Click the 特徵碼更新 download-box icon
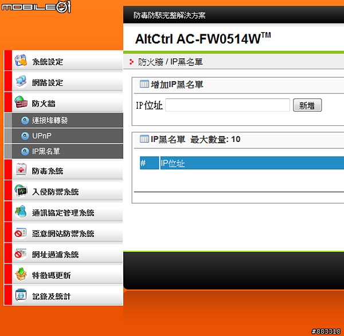344x336 pixels. pyautogui.click(x=21, y=274)
